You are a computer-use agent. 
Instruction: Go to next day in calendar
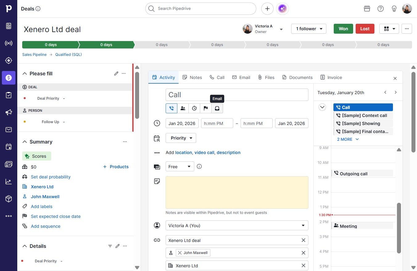(396, 92)
